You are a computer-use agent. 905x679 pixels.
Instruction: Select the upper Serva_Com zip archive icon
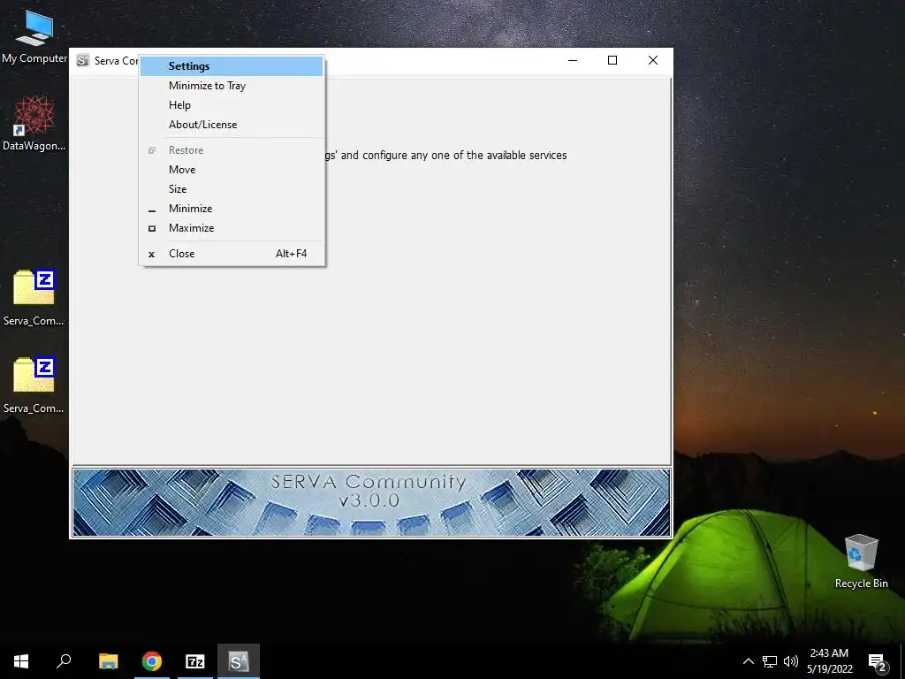(34, 297)
